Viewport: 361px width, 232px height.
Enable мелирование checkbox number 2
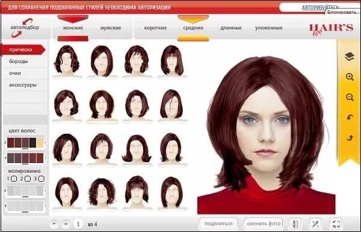(x=28, y=179)
